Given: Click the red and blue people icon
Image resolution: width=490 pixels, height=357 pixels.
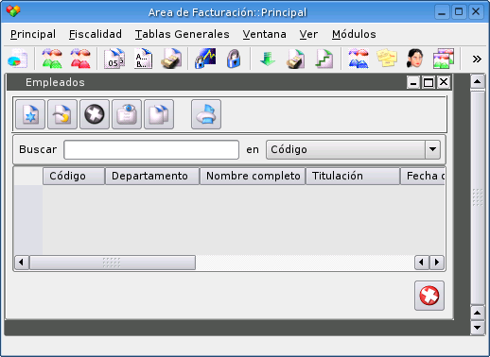Looking at the screenshot, I should point(359,59).
